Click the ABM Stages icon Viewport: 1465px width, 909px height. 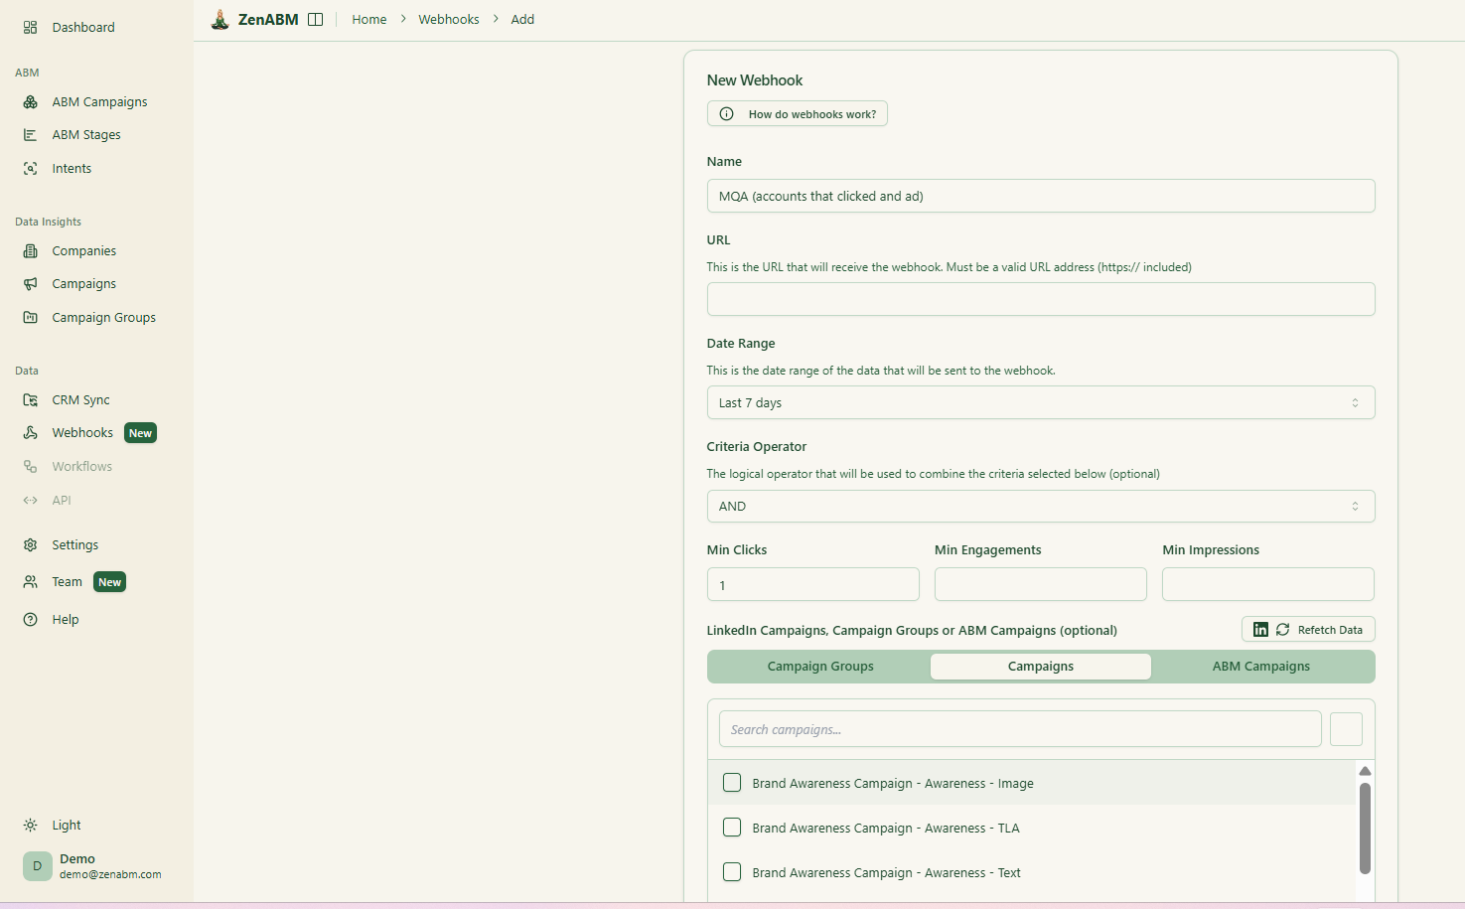(x=31, y=134)
